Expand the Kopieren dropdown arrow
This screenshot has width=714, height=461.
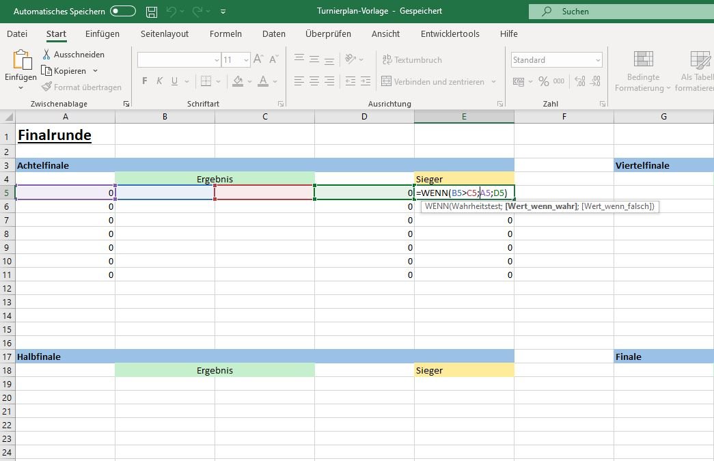(95, 71)
